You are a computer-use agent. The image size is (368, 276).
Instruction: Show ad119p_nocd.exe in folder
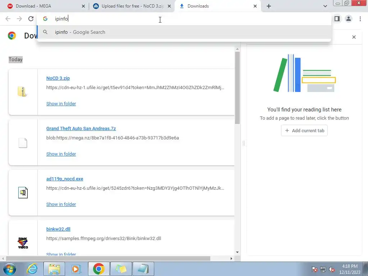(61, 204)
